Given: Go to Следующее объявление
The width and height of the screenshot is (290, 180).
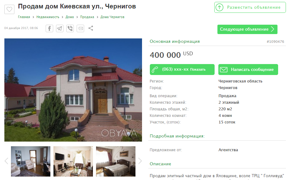Looking at the screenshot, I should tap(247, 29).
